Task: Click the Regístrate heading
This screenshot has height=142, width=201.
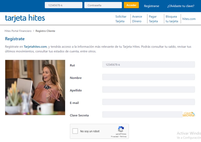Action: click(15, 39)
